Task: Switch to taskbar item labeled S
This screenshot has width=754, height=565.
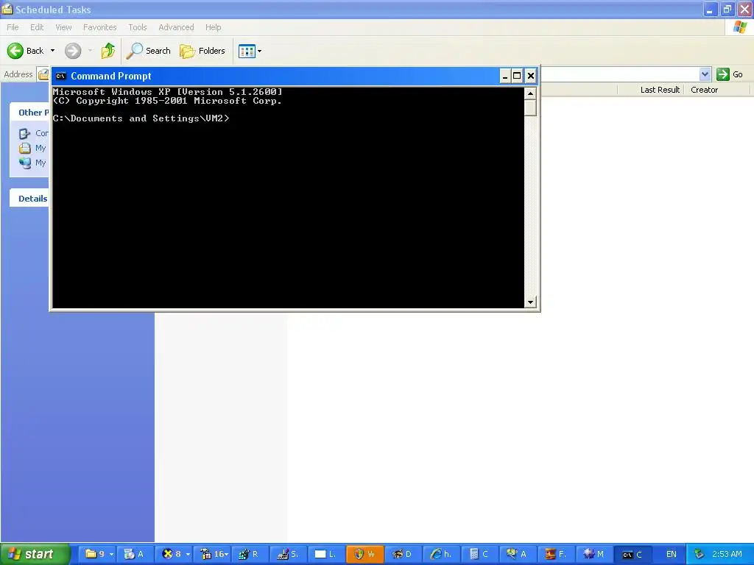Action: point(288,555)
